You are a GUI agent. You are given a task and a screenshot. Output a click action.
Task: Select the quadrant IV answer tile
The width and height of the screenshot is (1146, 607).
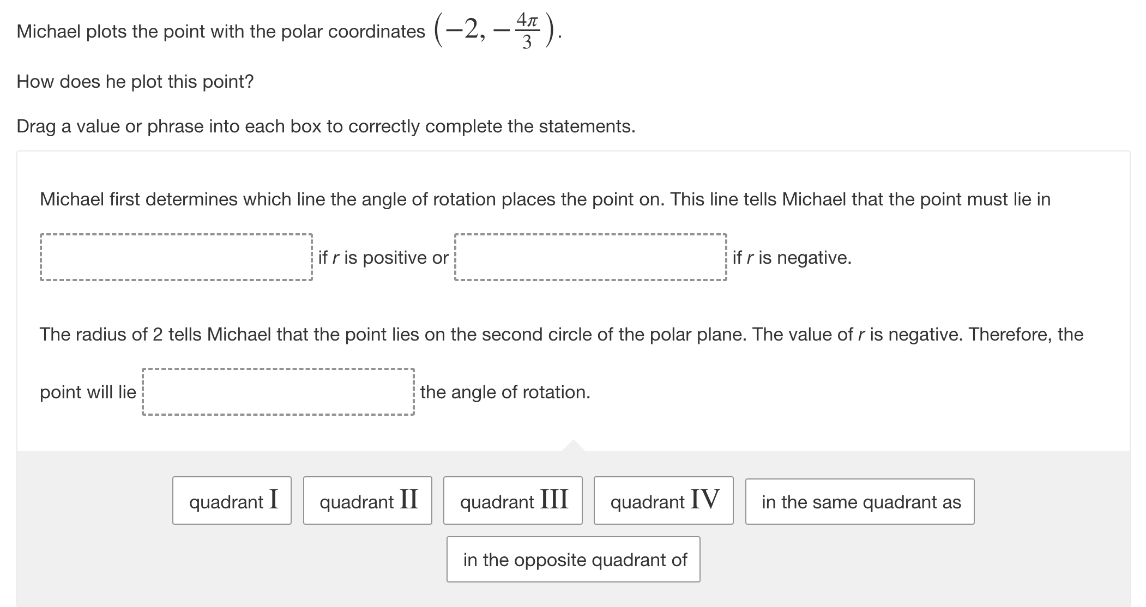coord(664,501)
